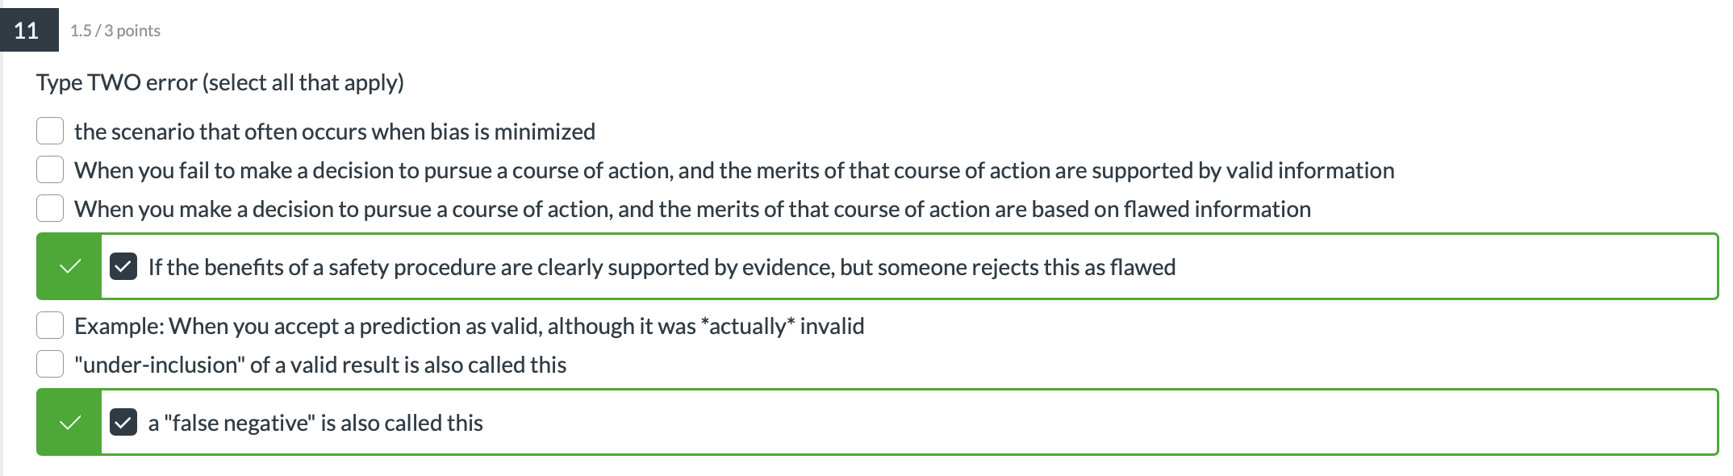Click the dark checkmark in the false negative checkbox
Image resolution: width=1733 pixels, height=476 pixels.
(x=123, y=421)
